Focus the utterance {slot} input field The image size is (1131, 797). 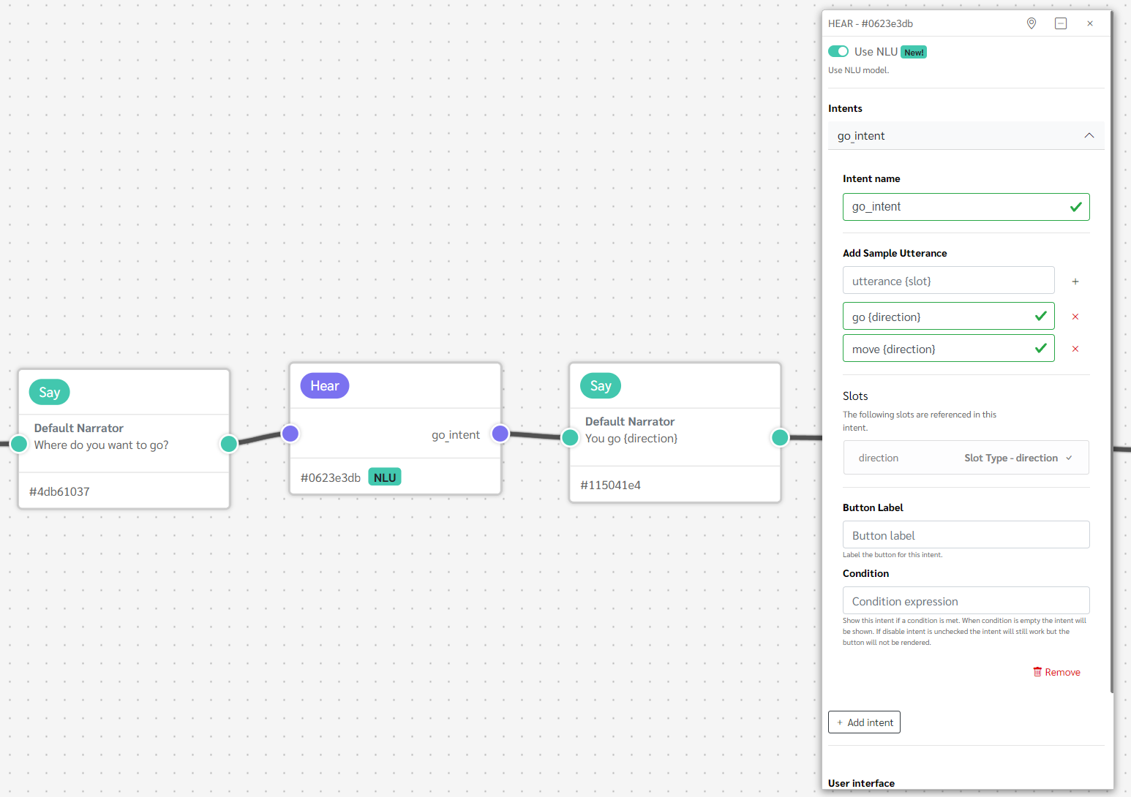(x=948, y=281)
